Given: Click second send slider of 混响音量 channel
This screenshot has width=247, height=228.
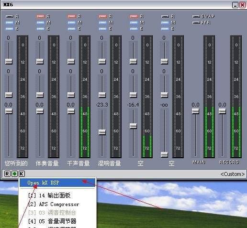Looking at the screenshot, I should click(x=102, y=95).
